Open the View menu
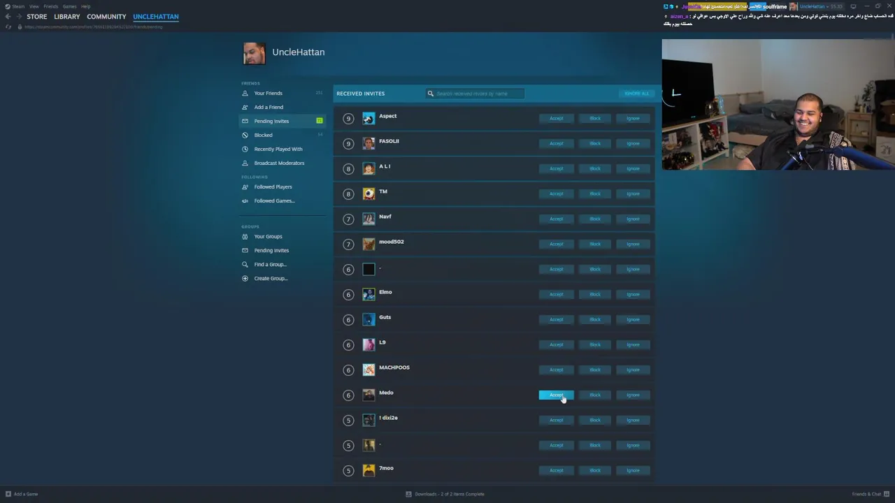This screenshot has height=503, width=895. 34,6
